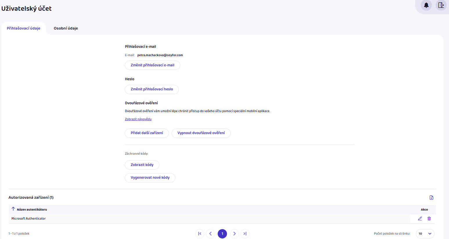The width and height of the screenshot is (449, 239).
Task: Click Změnit přihlašovací e-mail button
Action: point(152,65)
